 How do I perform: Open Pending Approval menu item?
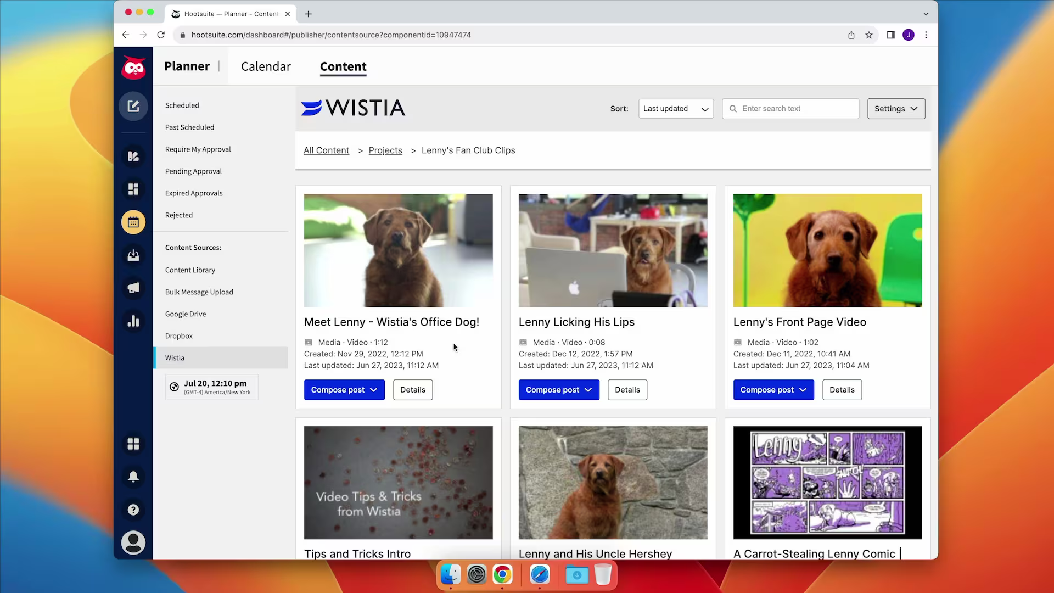193,171
